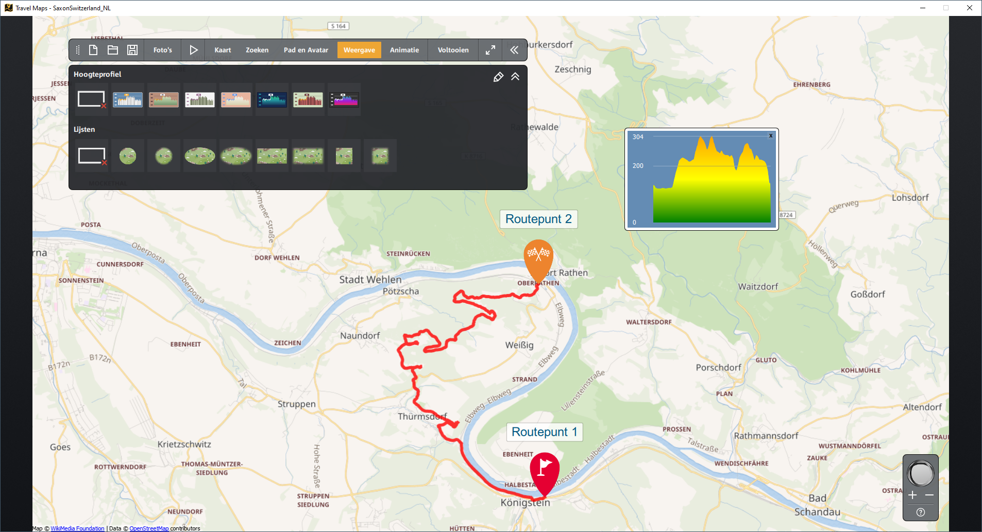Click the Voltooien button

click(x=453, y=50)
